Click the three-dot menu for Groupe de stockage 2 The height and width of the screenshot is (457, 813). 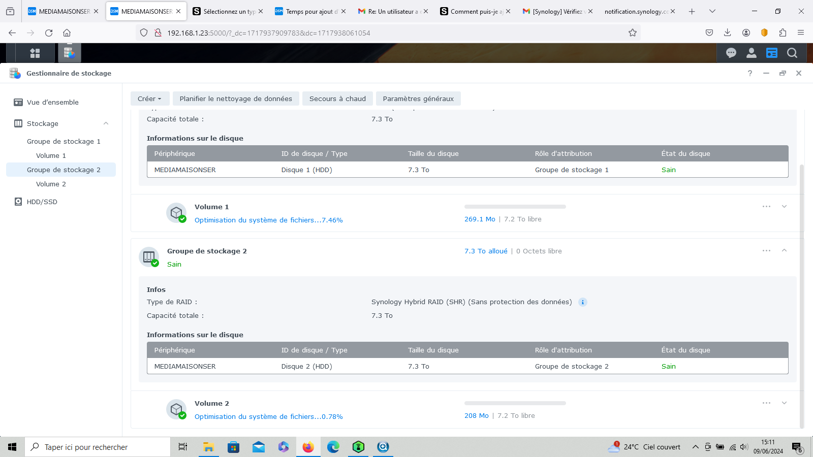(766, 251)
